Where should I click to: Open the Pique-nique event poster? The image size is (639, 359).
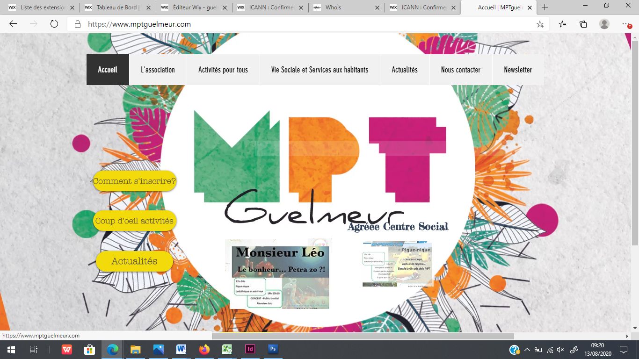[x=397, y=264]
